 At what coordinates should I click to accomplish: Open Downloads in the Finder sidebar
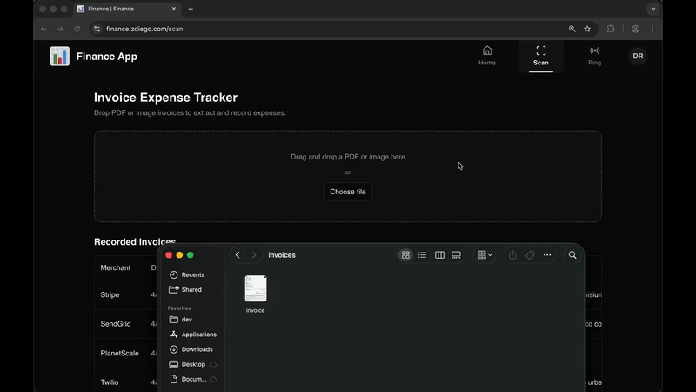pos(197,349)
